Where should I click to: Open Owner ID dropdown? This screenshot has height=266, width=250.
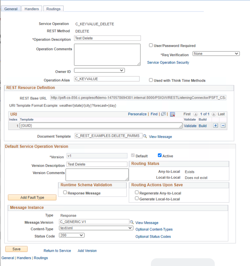(x=99, y=70)
